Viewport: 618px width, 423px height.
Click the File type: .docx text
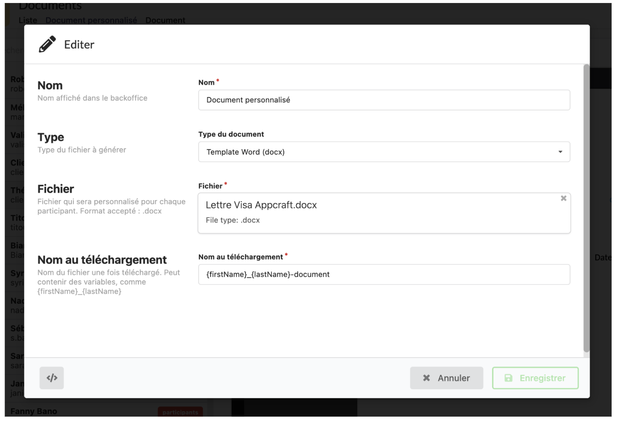point(233,220)
